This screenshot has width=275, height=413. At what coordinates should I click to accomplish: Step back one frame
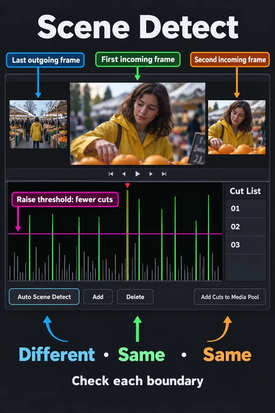point(124,174)
